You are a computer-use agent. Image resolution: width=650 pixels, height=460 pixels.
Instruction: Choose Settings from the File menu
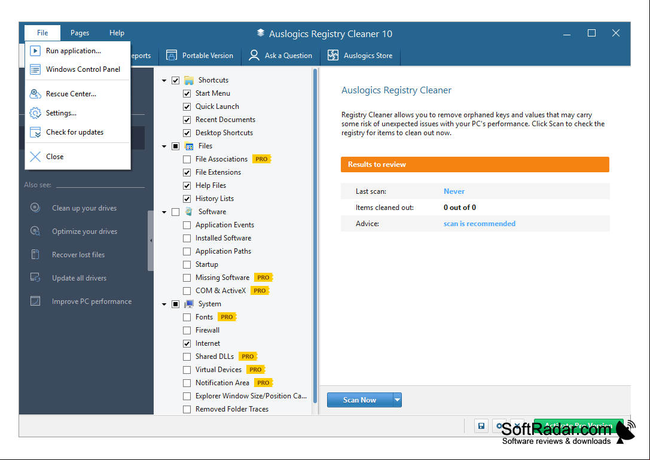78,113
